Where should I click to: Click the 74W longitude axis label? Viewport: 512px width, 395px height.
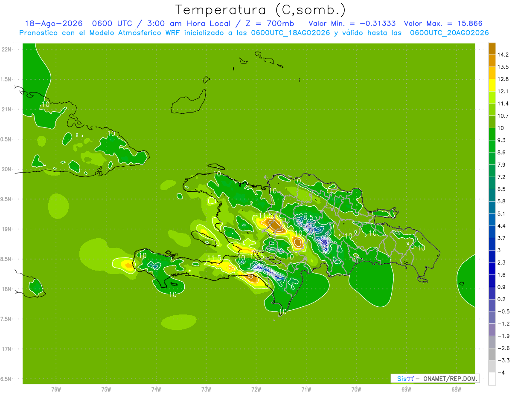[156, 389]
